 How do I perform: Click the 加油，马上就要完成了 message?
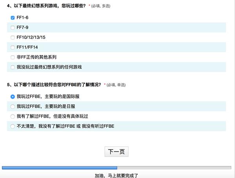point(116,175)
